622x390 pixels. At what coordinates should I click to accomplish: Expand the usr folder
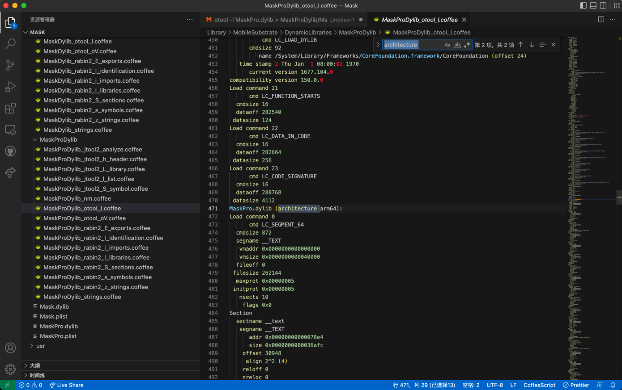31,346
